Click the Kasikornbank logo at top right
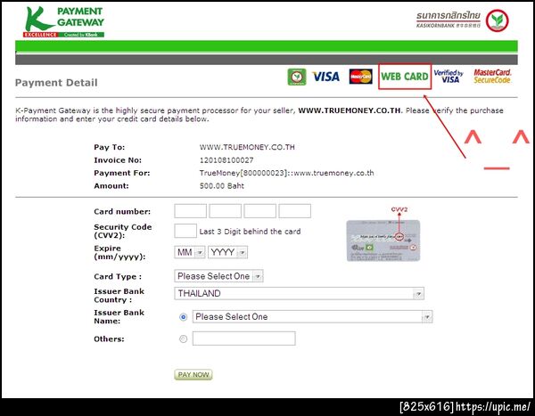535x416 pixels. tap(462, 20)
